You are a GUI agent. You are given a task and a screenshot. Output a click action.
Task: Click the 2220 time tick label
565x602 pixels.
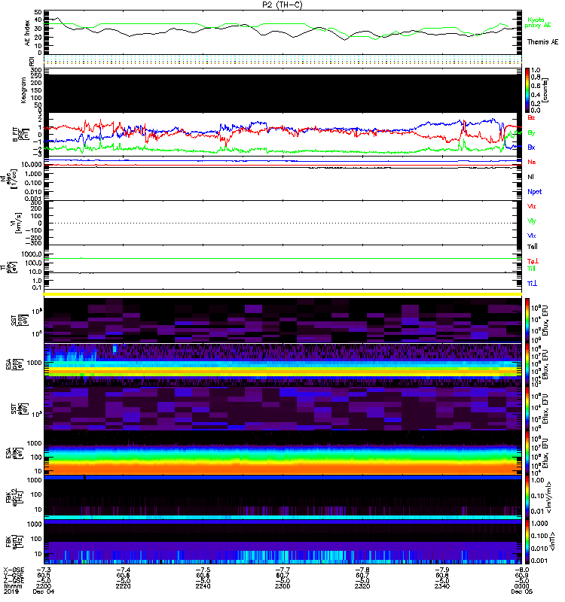pyautogui.click(x=123, y=587)
